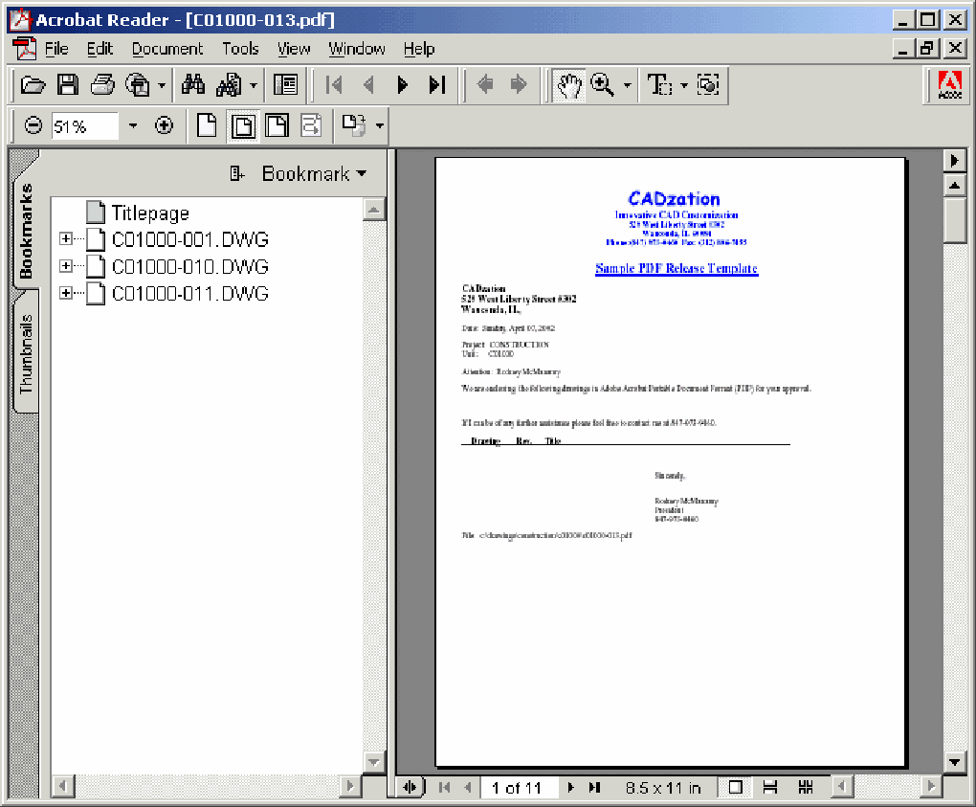976x807 pixels.
Task: Expand the C01000-001.DWG bookmark
Action: click(65, 238)
